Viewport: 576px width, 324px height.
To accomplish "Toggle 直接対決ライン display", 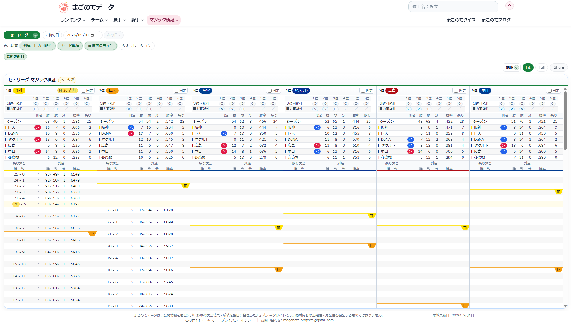I will 101,46.
